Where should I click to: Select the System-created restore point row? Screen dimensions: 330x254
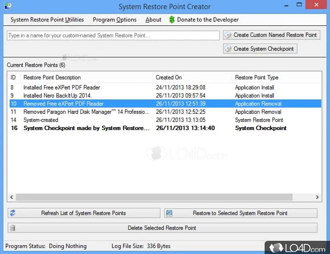[165, 120]
